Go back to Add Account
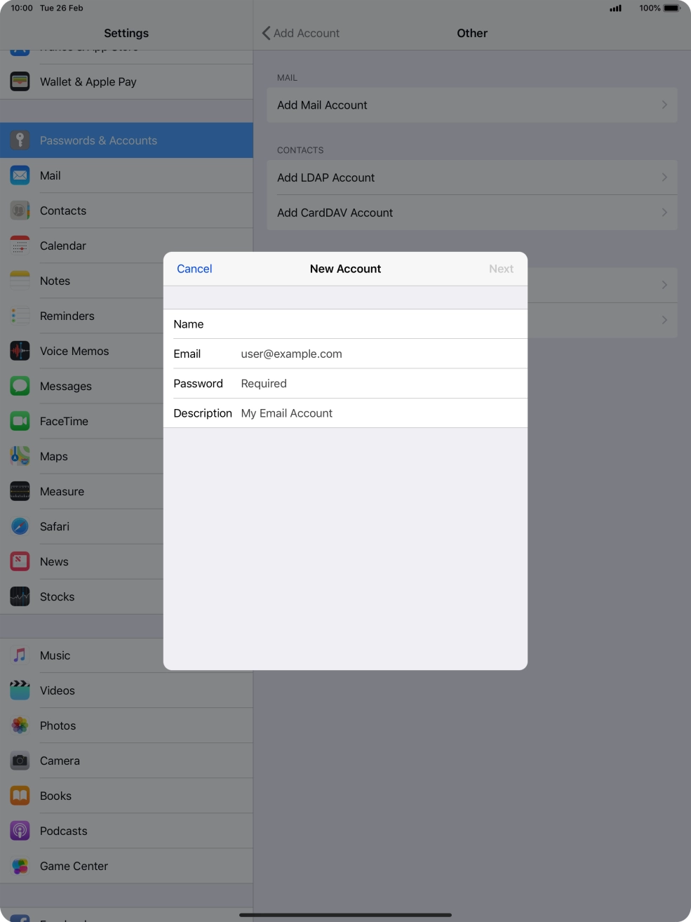The height and width of the screenshot is (922, 691). pyautogui.click(x=300, y=33)
